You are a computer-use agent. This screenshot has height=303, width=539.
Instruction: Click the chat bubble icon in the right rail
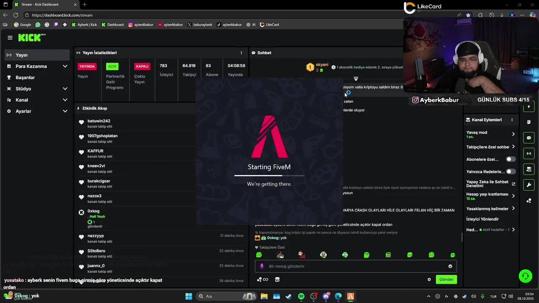529,138
